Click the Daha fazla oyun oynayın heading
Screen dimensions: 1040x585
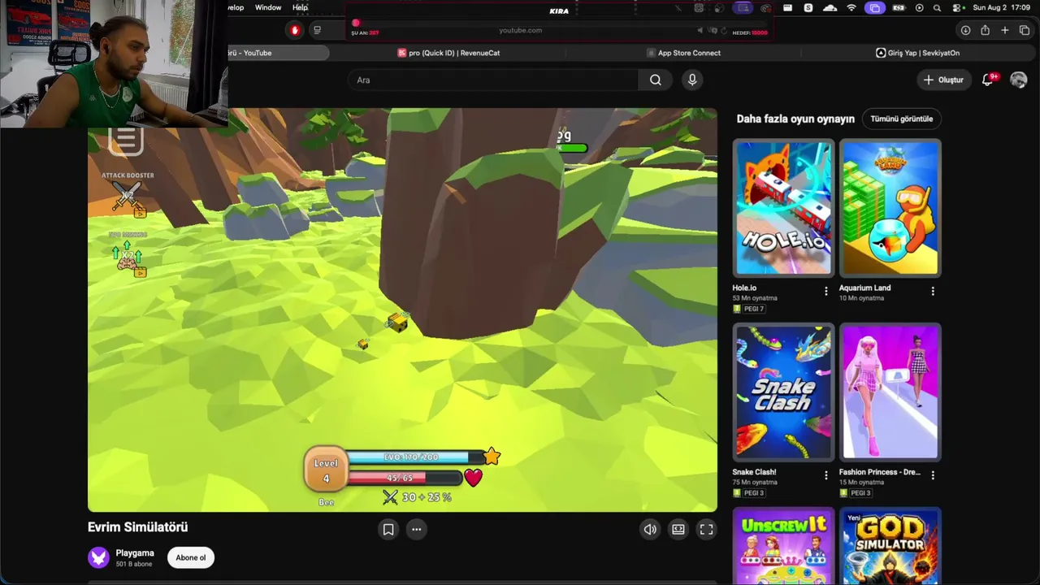[x=795, y=119]
